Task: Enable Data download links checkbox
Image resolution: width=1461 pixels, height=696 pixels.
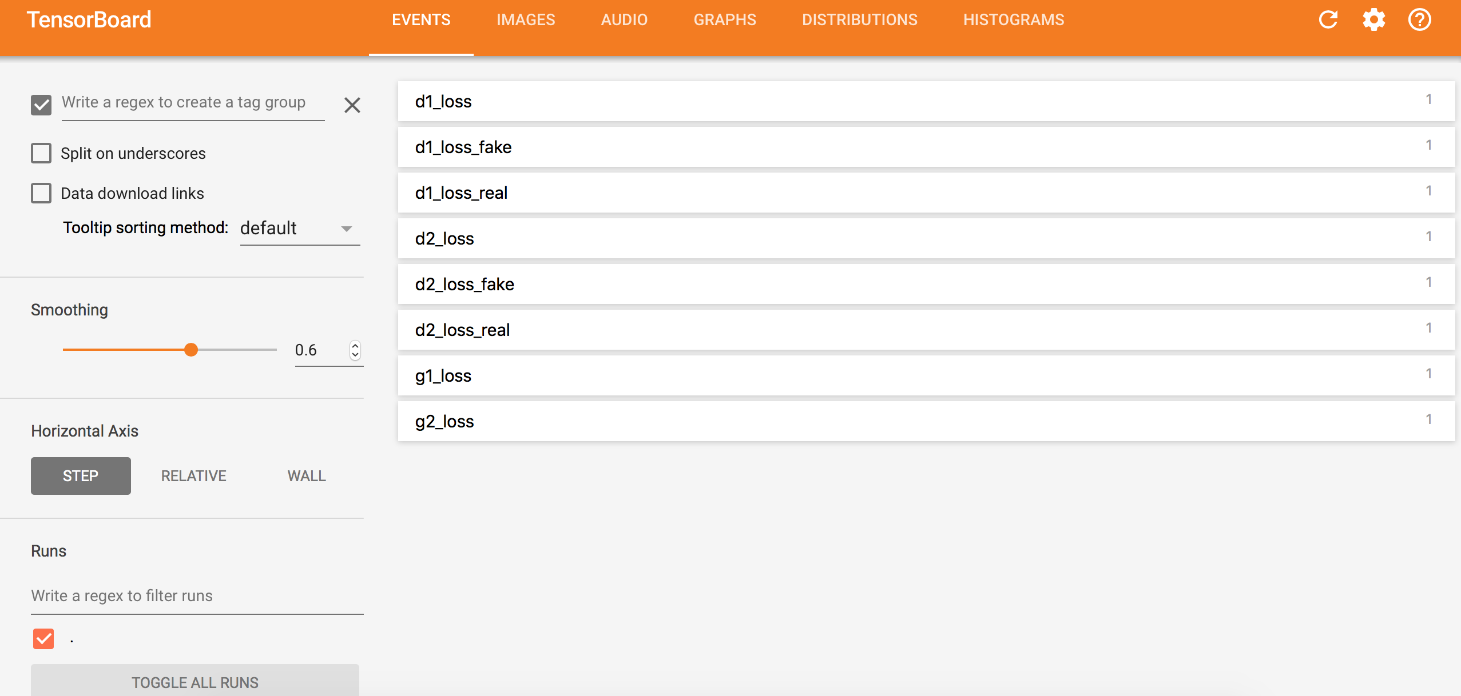Action: (x=41, y=193)
